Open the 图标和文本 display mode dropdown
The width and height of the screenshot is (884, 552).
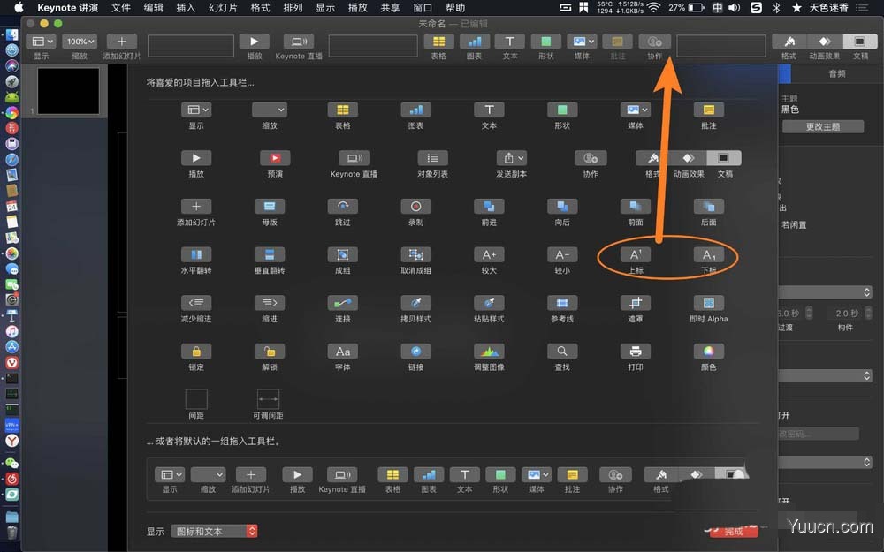(214, 531)
